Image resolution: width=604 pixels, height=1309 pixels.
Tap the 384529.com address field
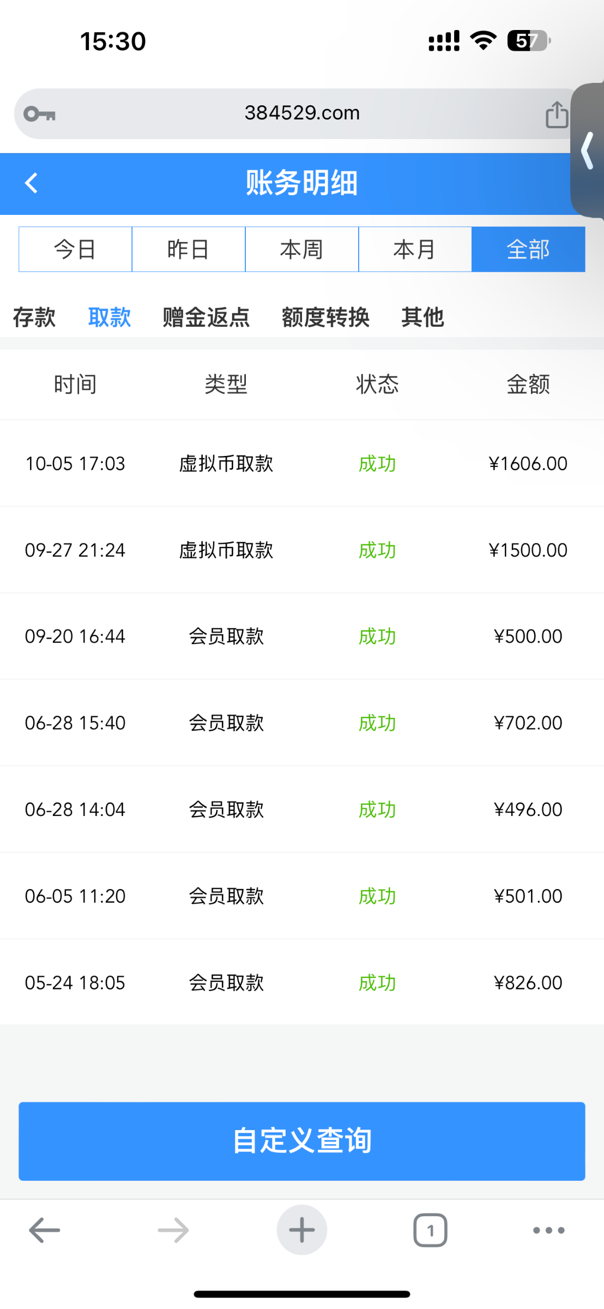[302, 113]
